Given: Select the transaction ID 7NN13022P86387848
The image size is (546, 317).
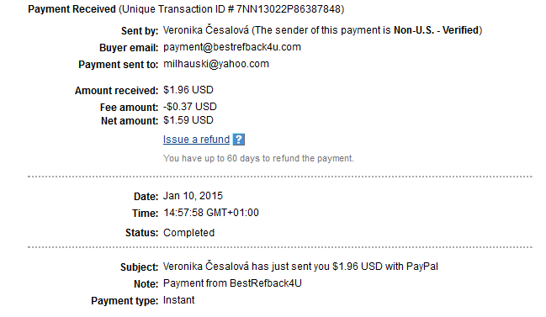Looking at the screenshot, I should click(289, 9).
